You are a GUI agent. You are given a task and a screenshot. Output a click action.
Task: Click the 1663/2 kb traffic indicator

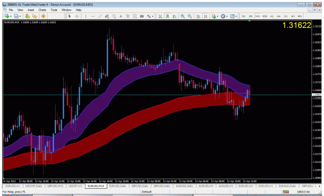click(304, 192)
